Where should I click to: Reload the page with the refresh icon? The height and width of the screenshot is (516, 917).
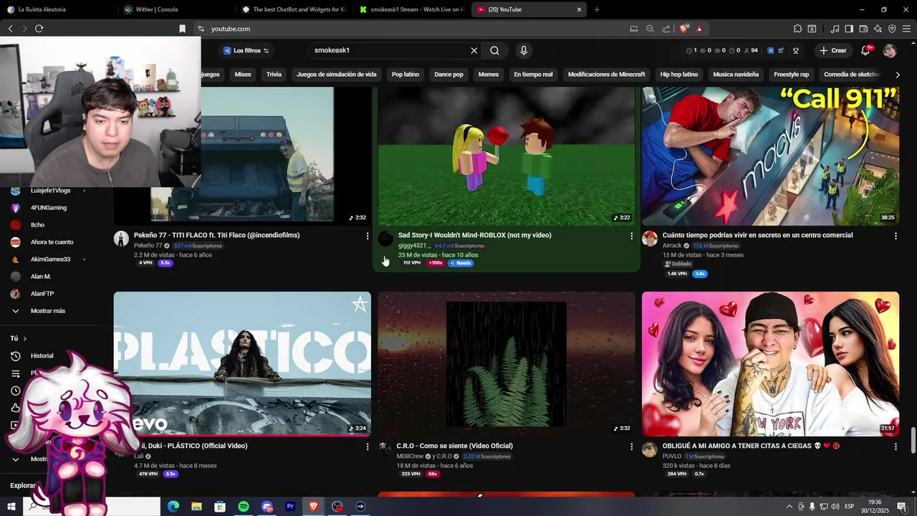(39, 29)
